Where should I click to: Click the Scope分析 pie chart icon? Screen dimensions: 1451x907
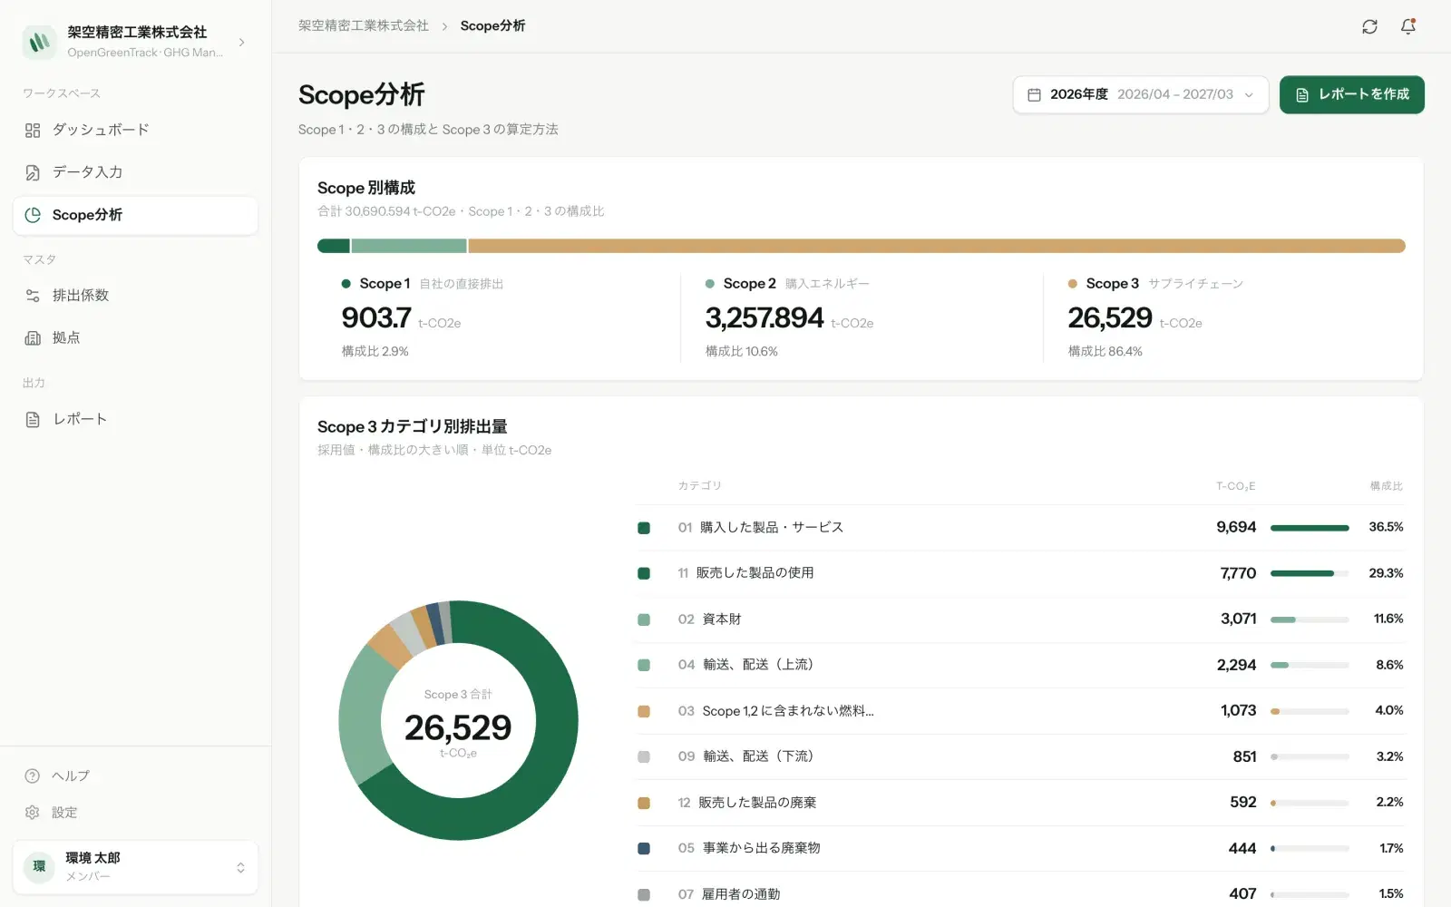click(x=33, y=215)
